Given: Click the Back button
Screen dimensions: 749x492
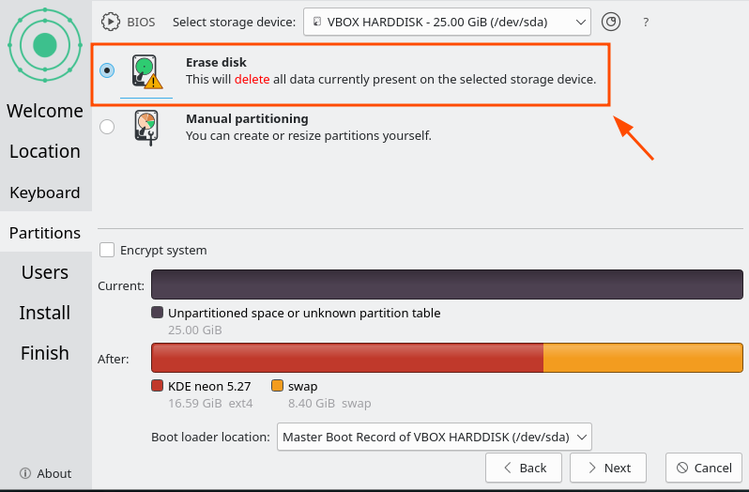Looking at the screenshot, I should tap(524, 468).
